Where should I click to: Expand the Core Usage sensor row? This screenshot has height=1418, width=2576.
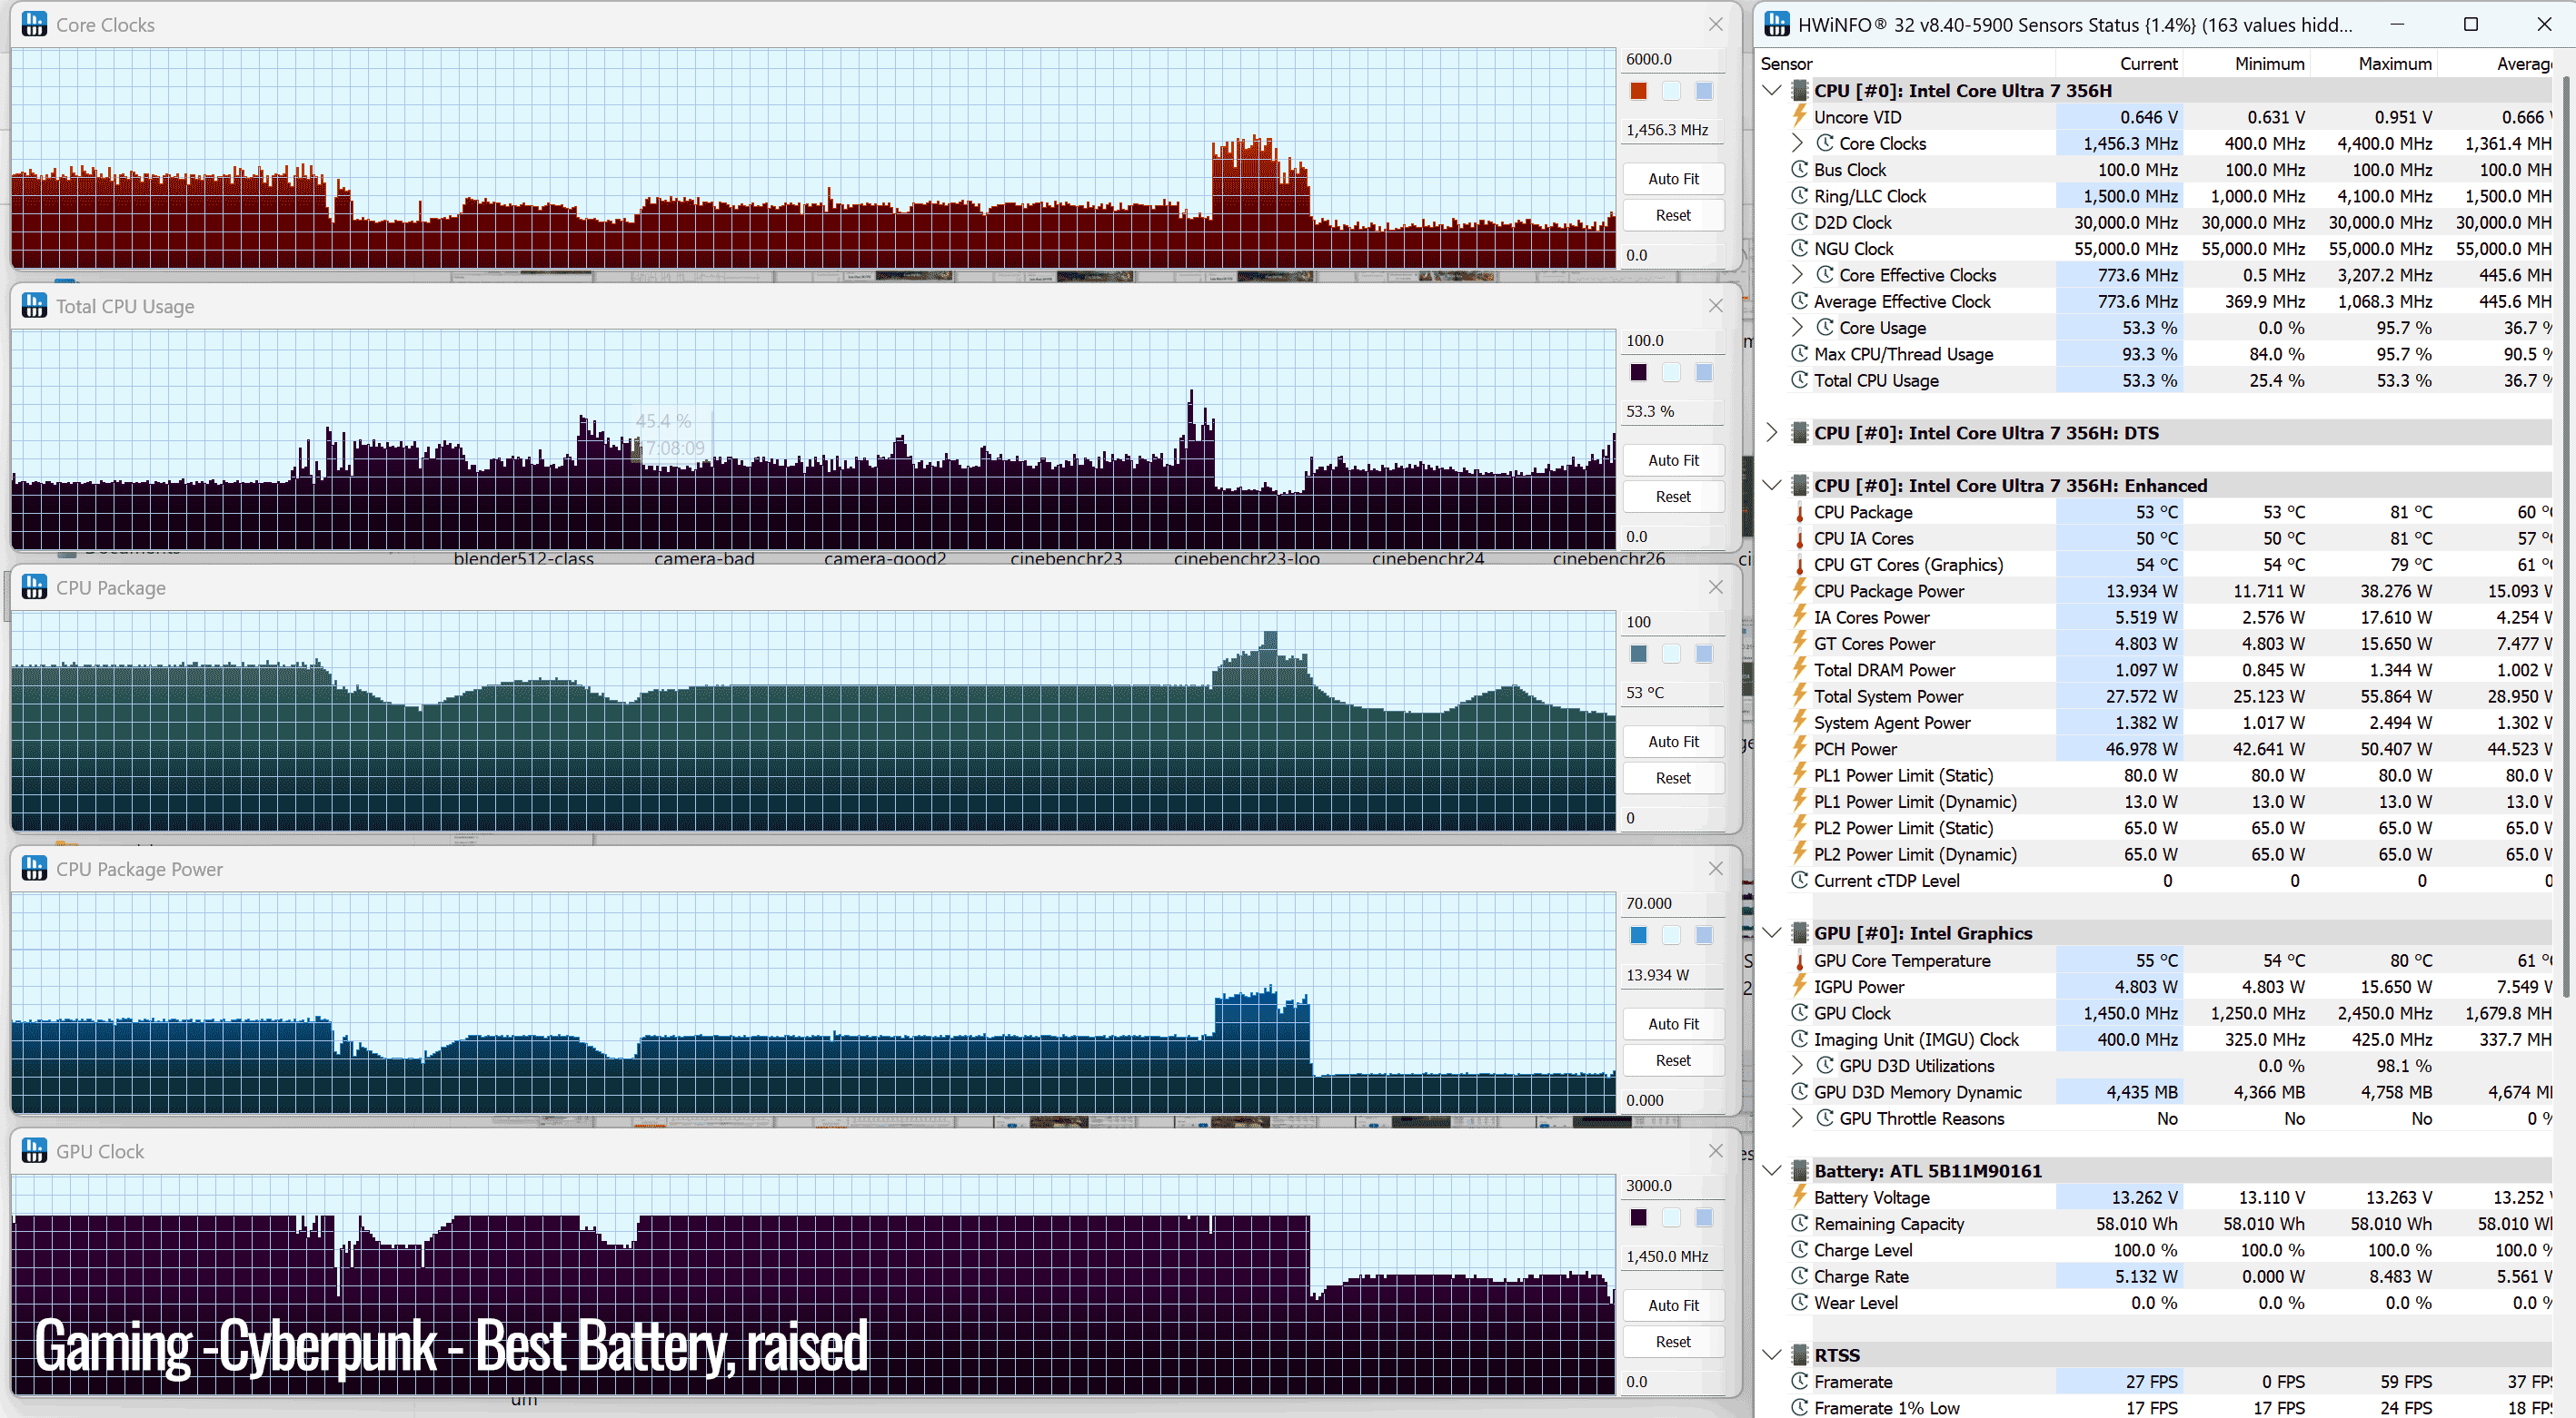(x=1797, y=327)
